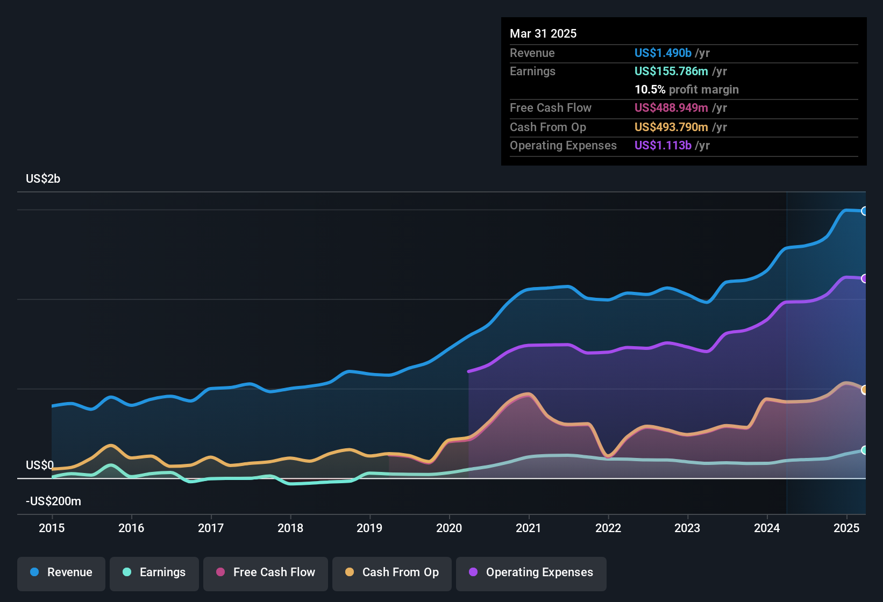
Task: Click the Mar 31 2025 tooltip date
Action: [543, 34]
